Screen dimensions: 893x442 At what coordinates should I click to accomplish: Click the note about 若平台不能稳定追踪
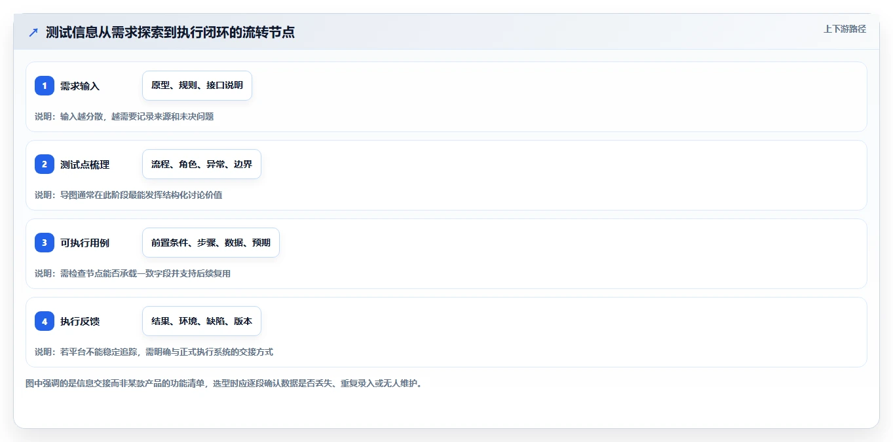(x=154, y=352)
